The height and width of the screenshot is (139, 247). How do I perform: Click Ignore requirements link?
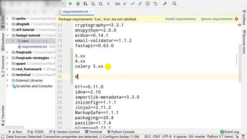[217, 19]
